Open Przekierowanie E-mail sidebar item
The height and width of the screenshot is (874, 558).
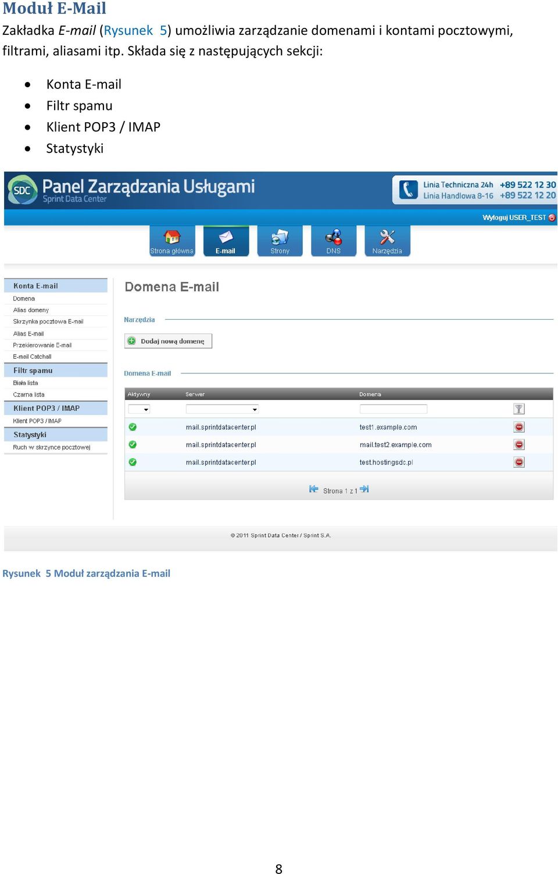coord(42,345)
